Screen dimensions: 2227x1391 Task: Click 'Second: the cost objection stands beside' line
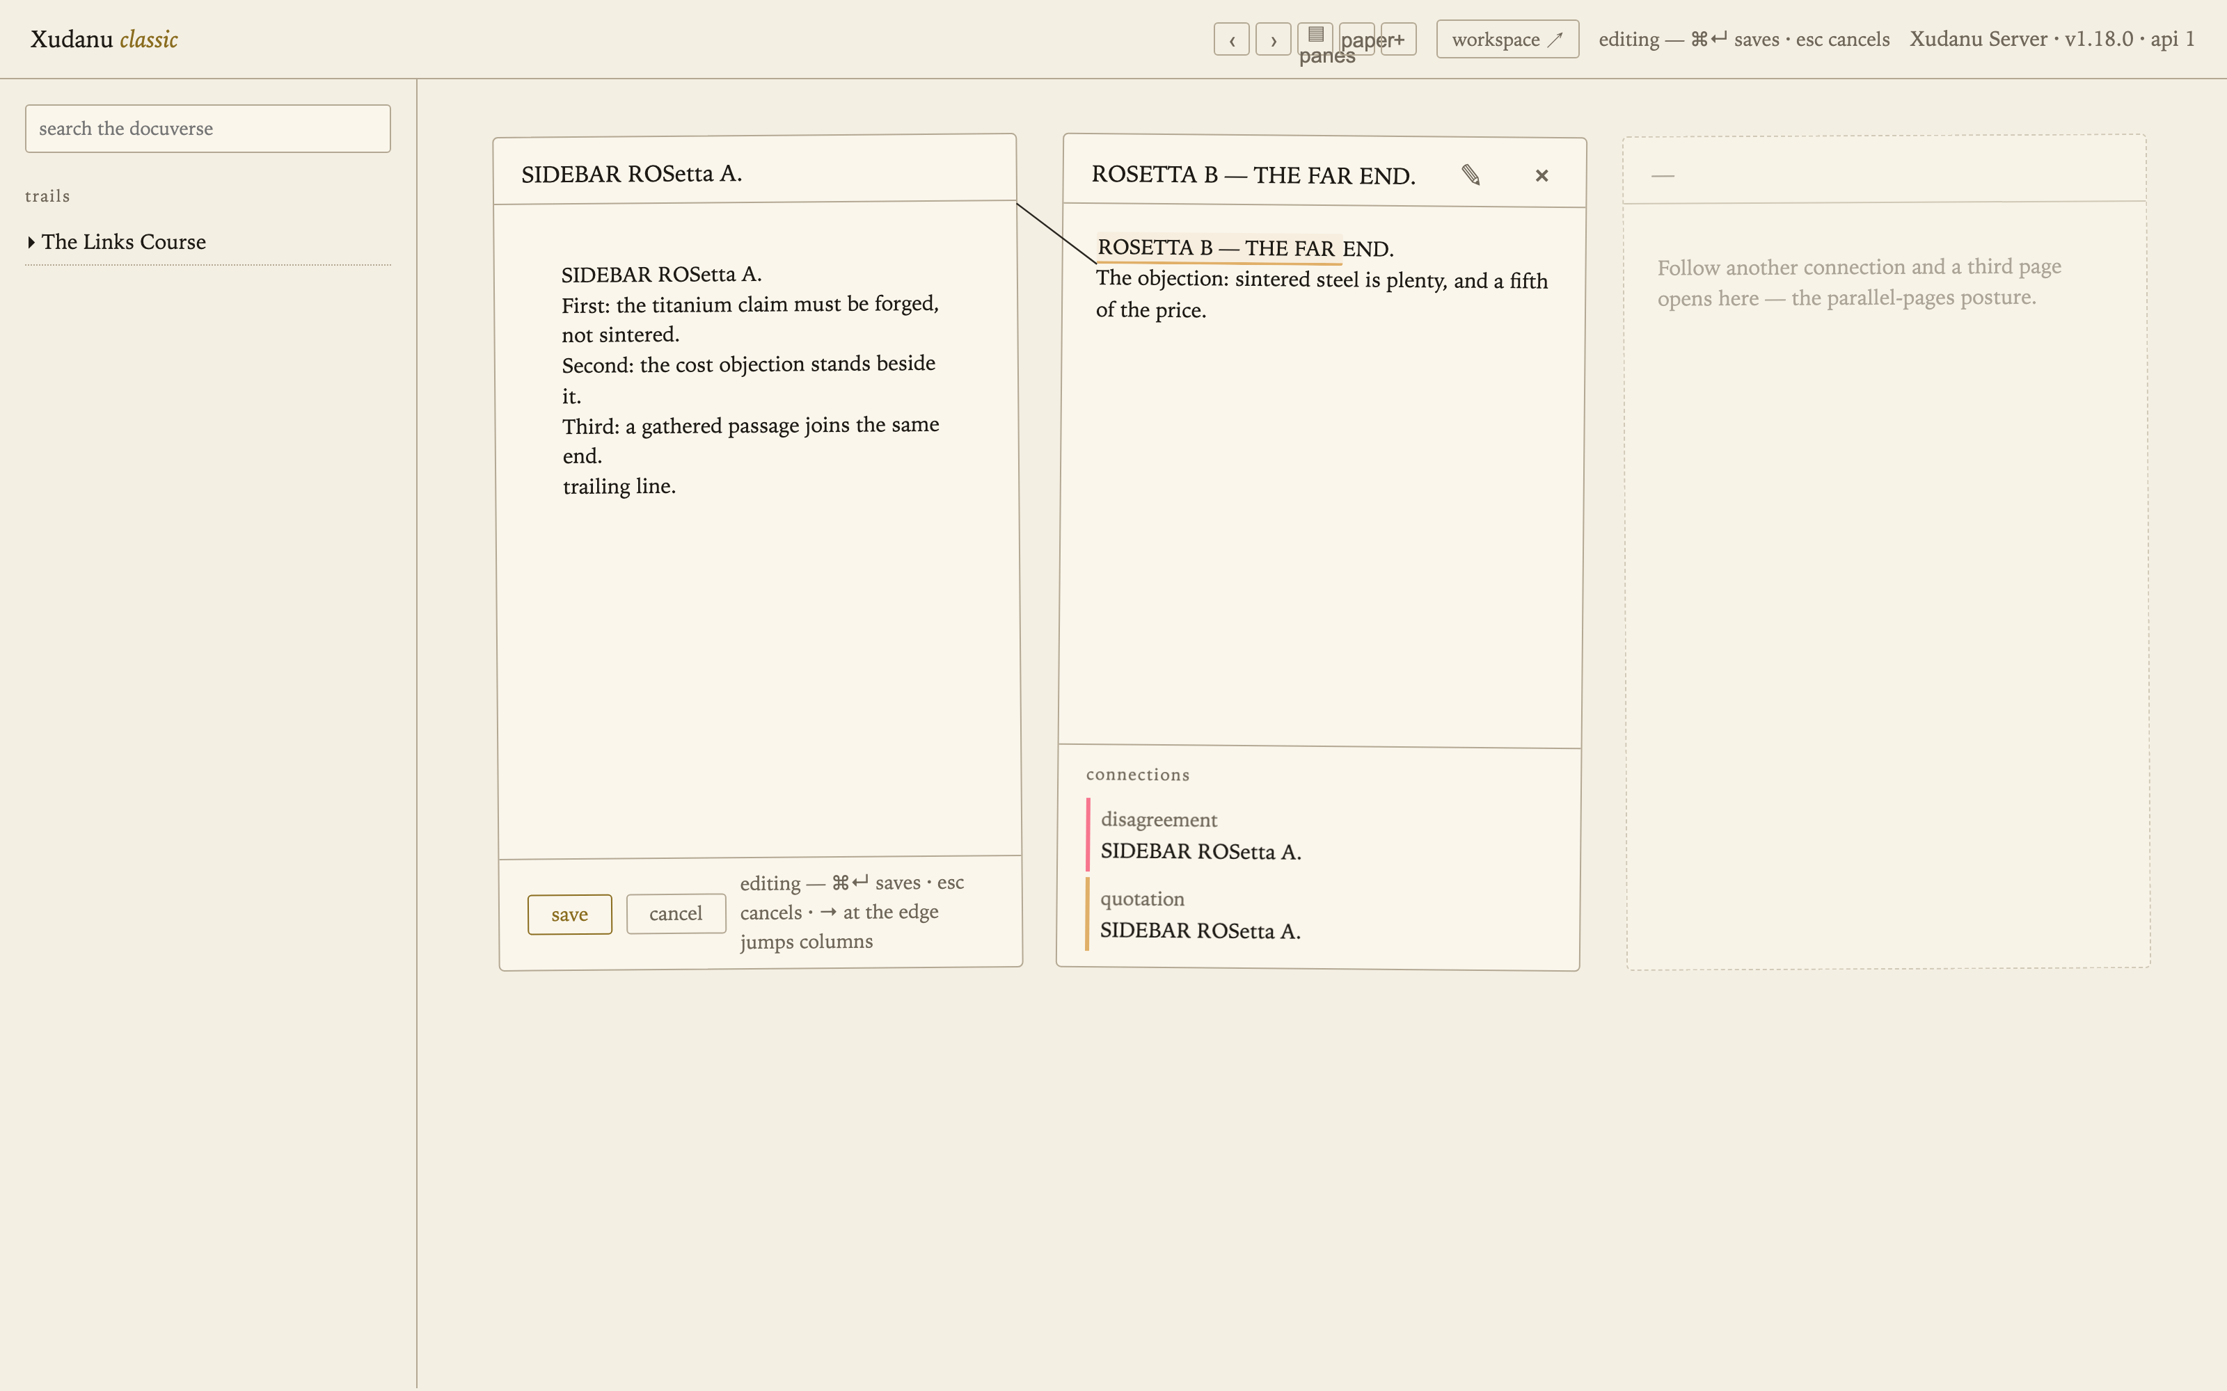[748, 364]
